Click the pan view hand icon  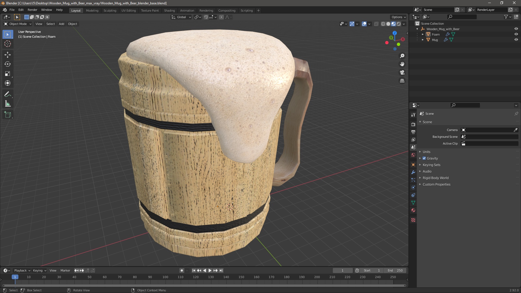[402, 64]
